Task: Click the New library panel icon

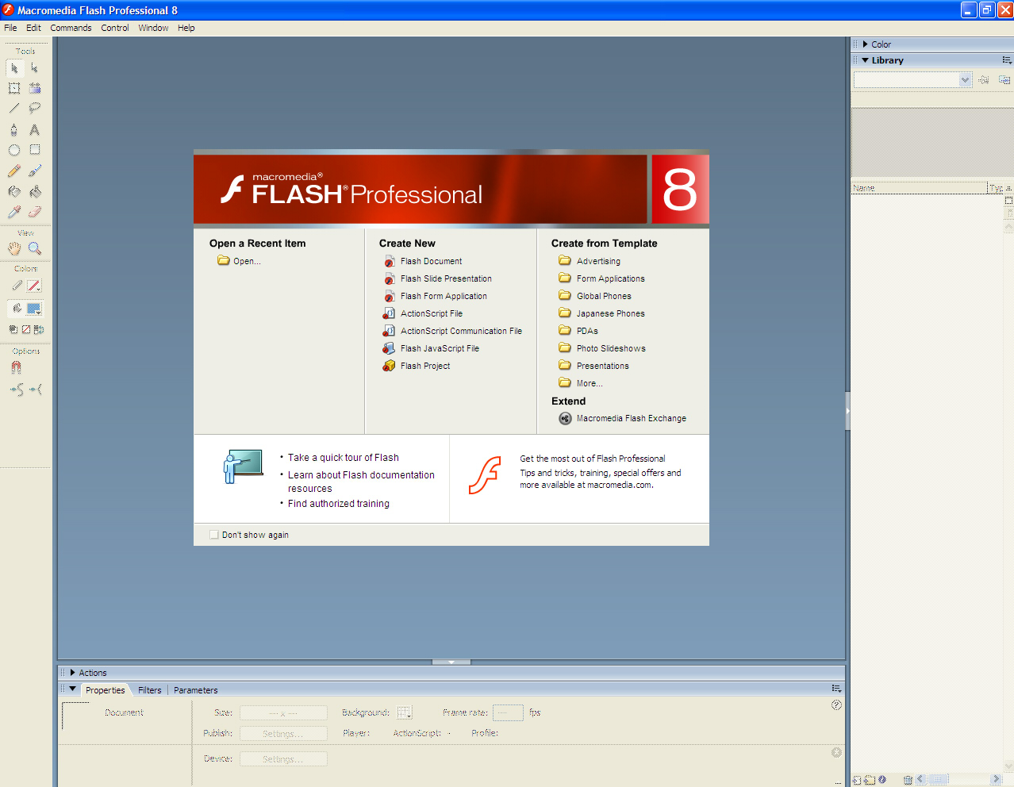Action: (x=1004, y=79)
